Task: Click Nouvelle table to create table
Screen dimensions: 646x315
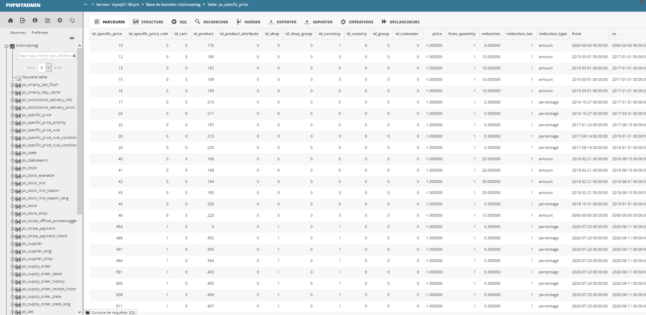Action: coord(35,77)
